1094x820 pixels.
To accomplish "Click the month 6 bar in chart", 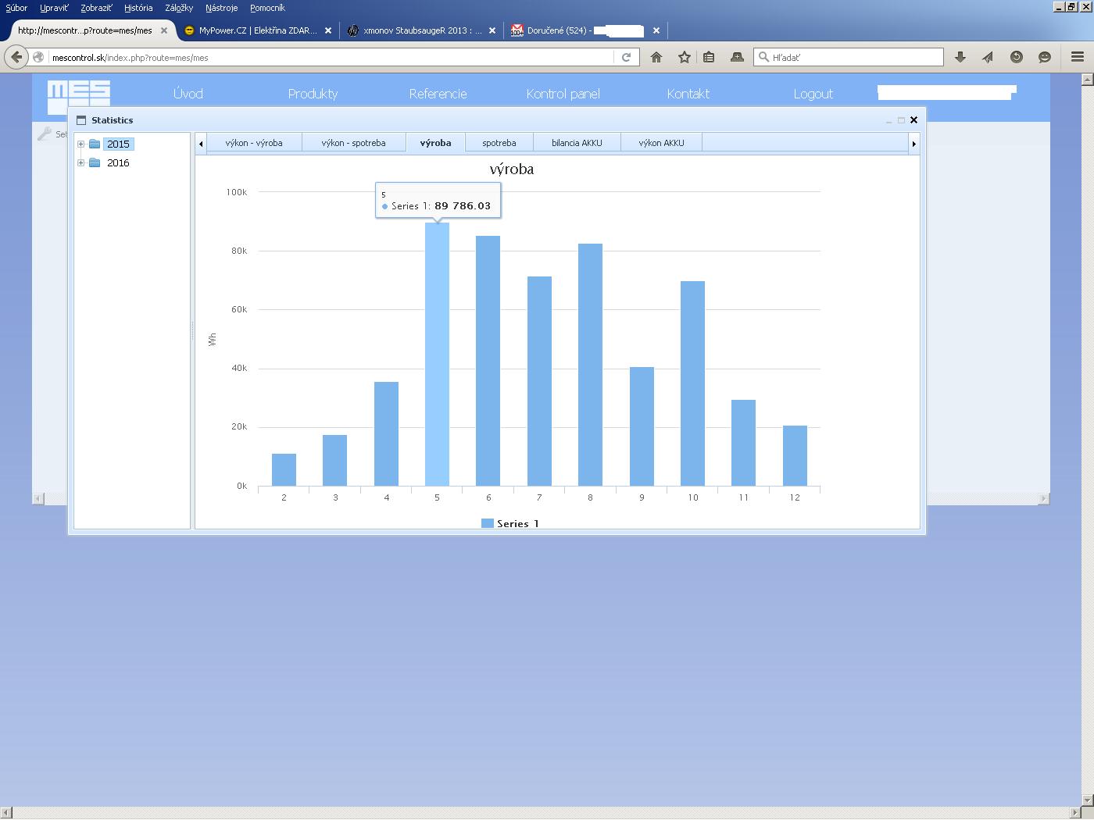I will pos(488,361).
